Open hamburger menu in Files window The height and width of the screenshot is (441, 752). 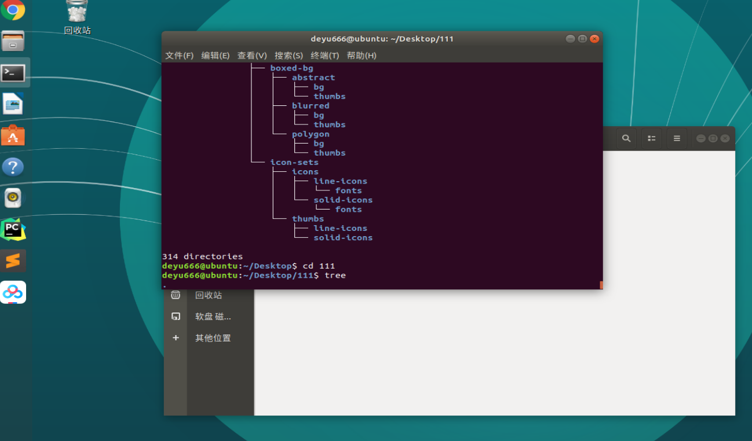point(677,138)
